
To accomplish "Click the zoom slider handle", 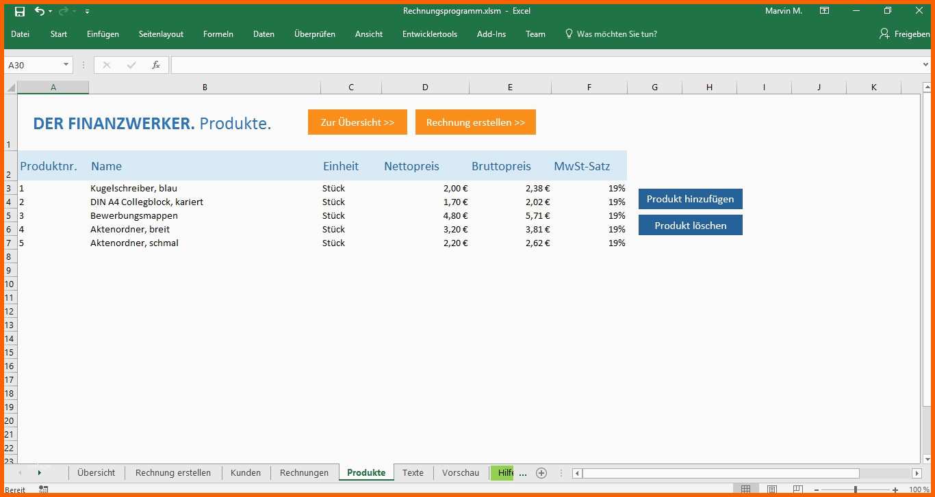I will click(855, 489).
